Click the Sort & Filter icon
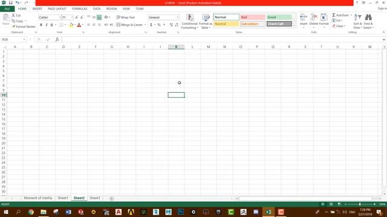The height and width of the screenshot is (217, 387). tap(357, 17)
